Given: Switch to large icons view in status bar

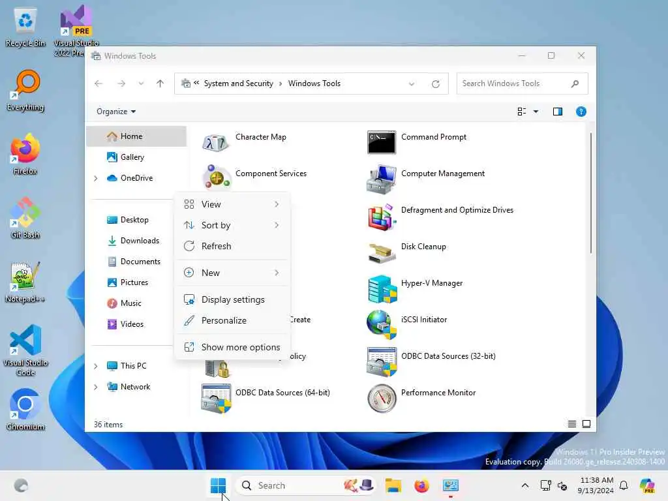Looking at the screenshot, I should 586,424.
